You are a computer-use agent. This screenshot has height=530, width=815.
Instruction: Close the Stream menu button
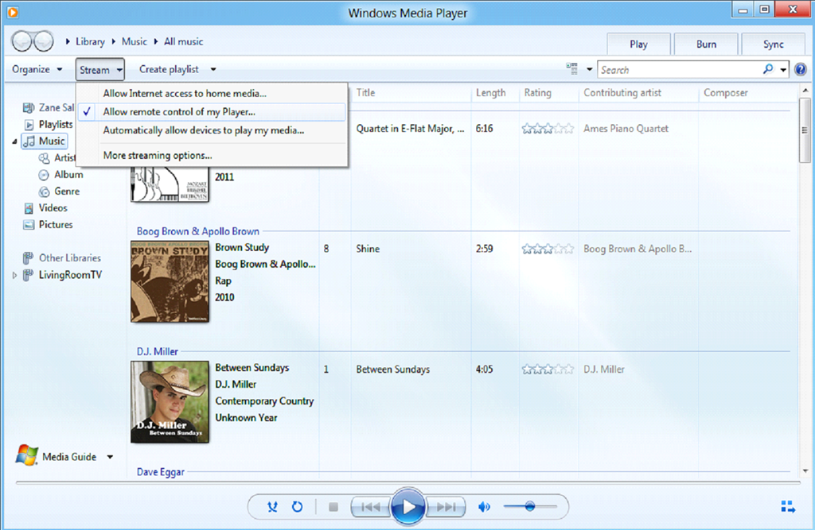99,70
